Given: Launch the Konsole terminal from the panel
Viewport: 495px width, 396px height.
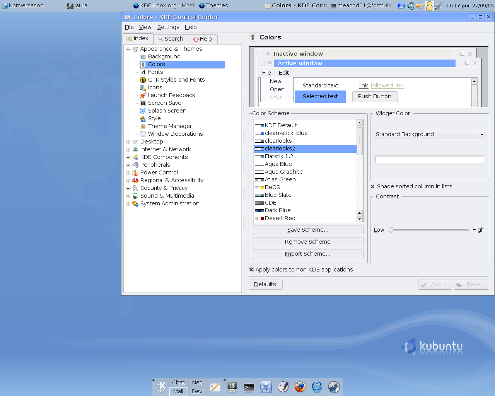Looking at the screenshot, I should point(249,387).
